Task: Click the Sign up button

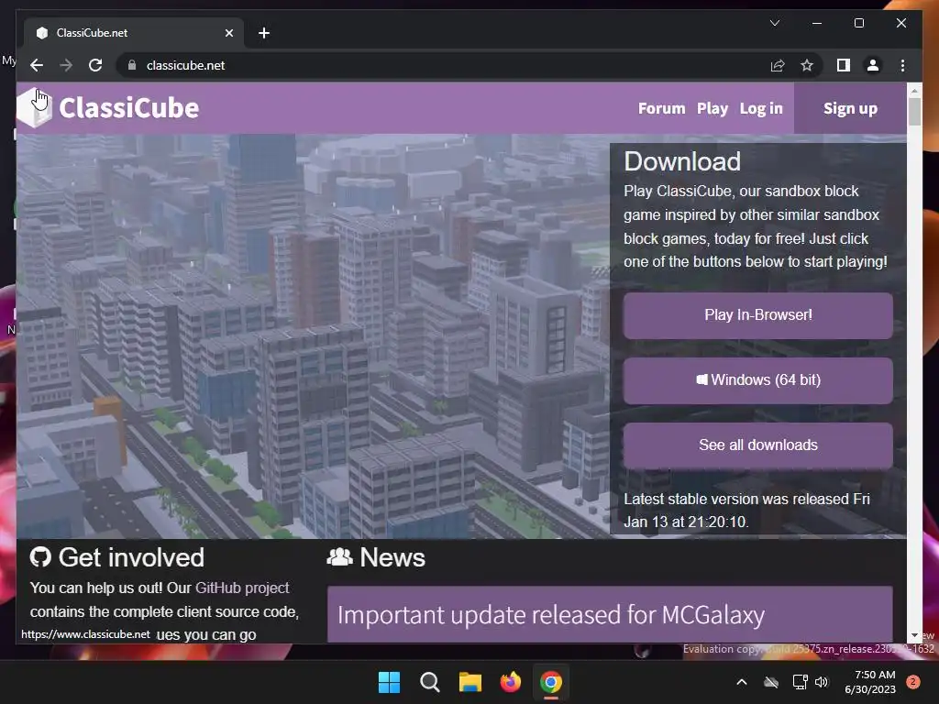Action: pyautogui.click(x=850, y=108)
